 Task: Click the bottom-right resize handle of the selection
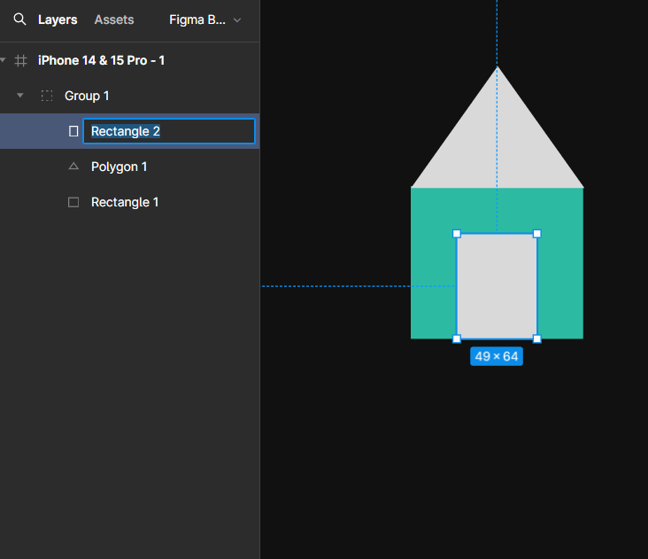537,339
